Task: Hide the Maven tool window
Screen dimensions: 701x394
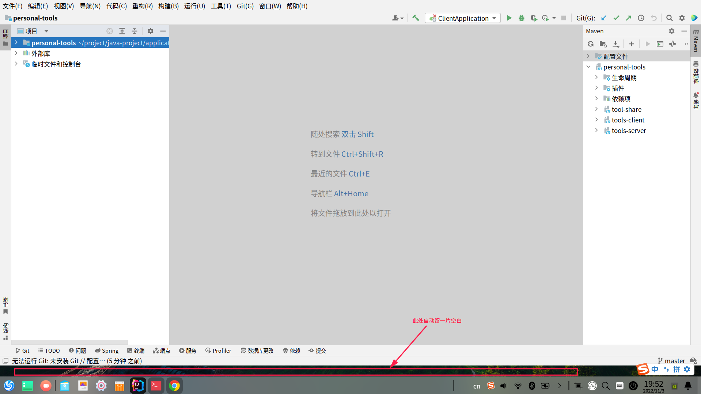Action: [684, 31]
